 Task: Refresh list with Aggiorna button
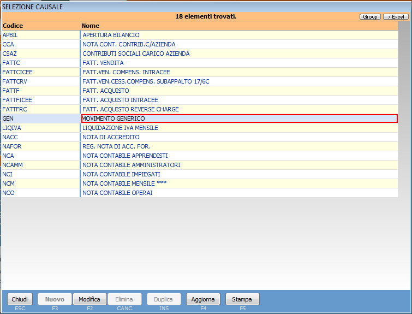click(203, 299)
